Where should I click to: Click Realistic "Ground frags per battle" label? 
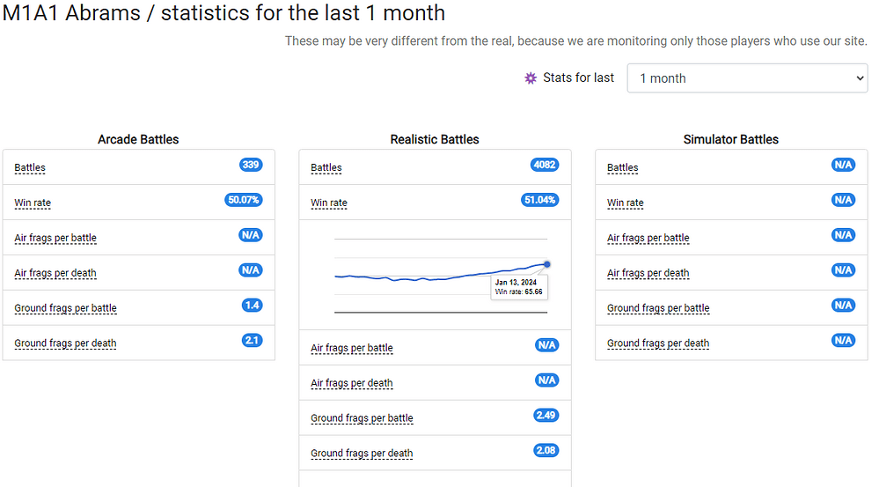[363, 418]
